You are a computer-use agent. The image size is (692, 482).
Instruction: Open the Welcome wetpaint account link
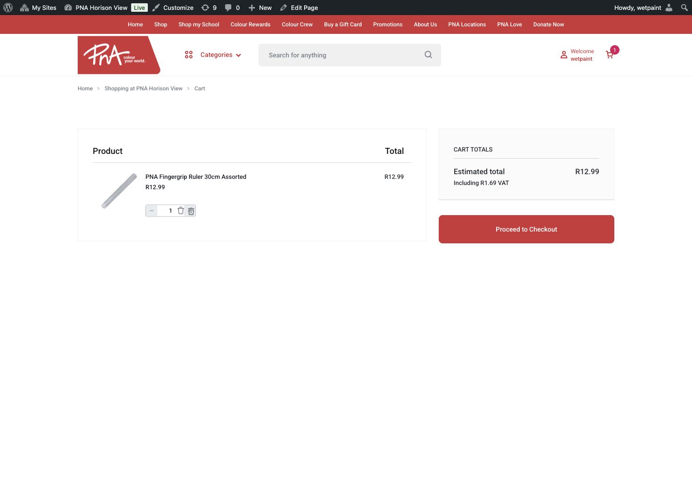pyautogui.click(x=582, y=55)
